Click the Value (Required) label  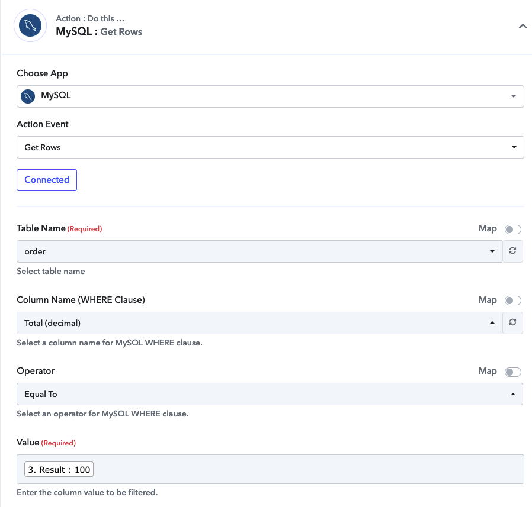coord(46,443)
